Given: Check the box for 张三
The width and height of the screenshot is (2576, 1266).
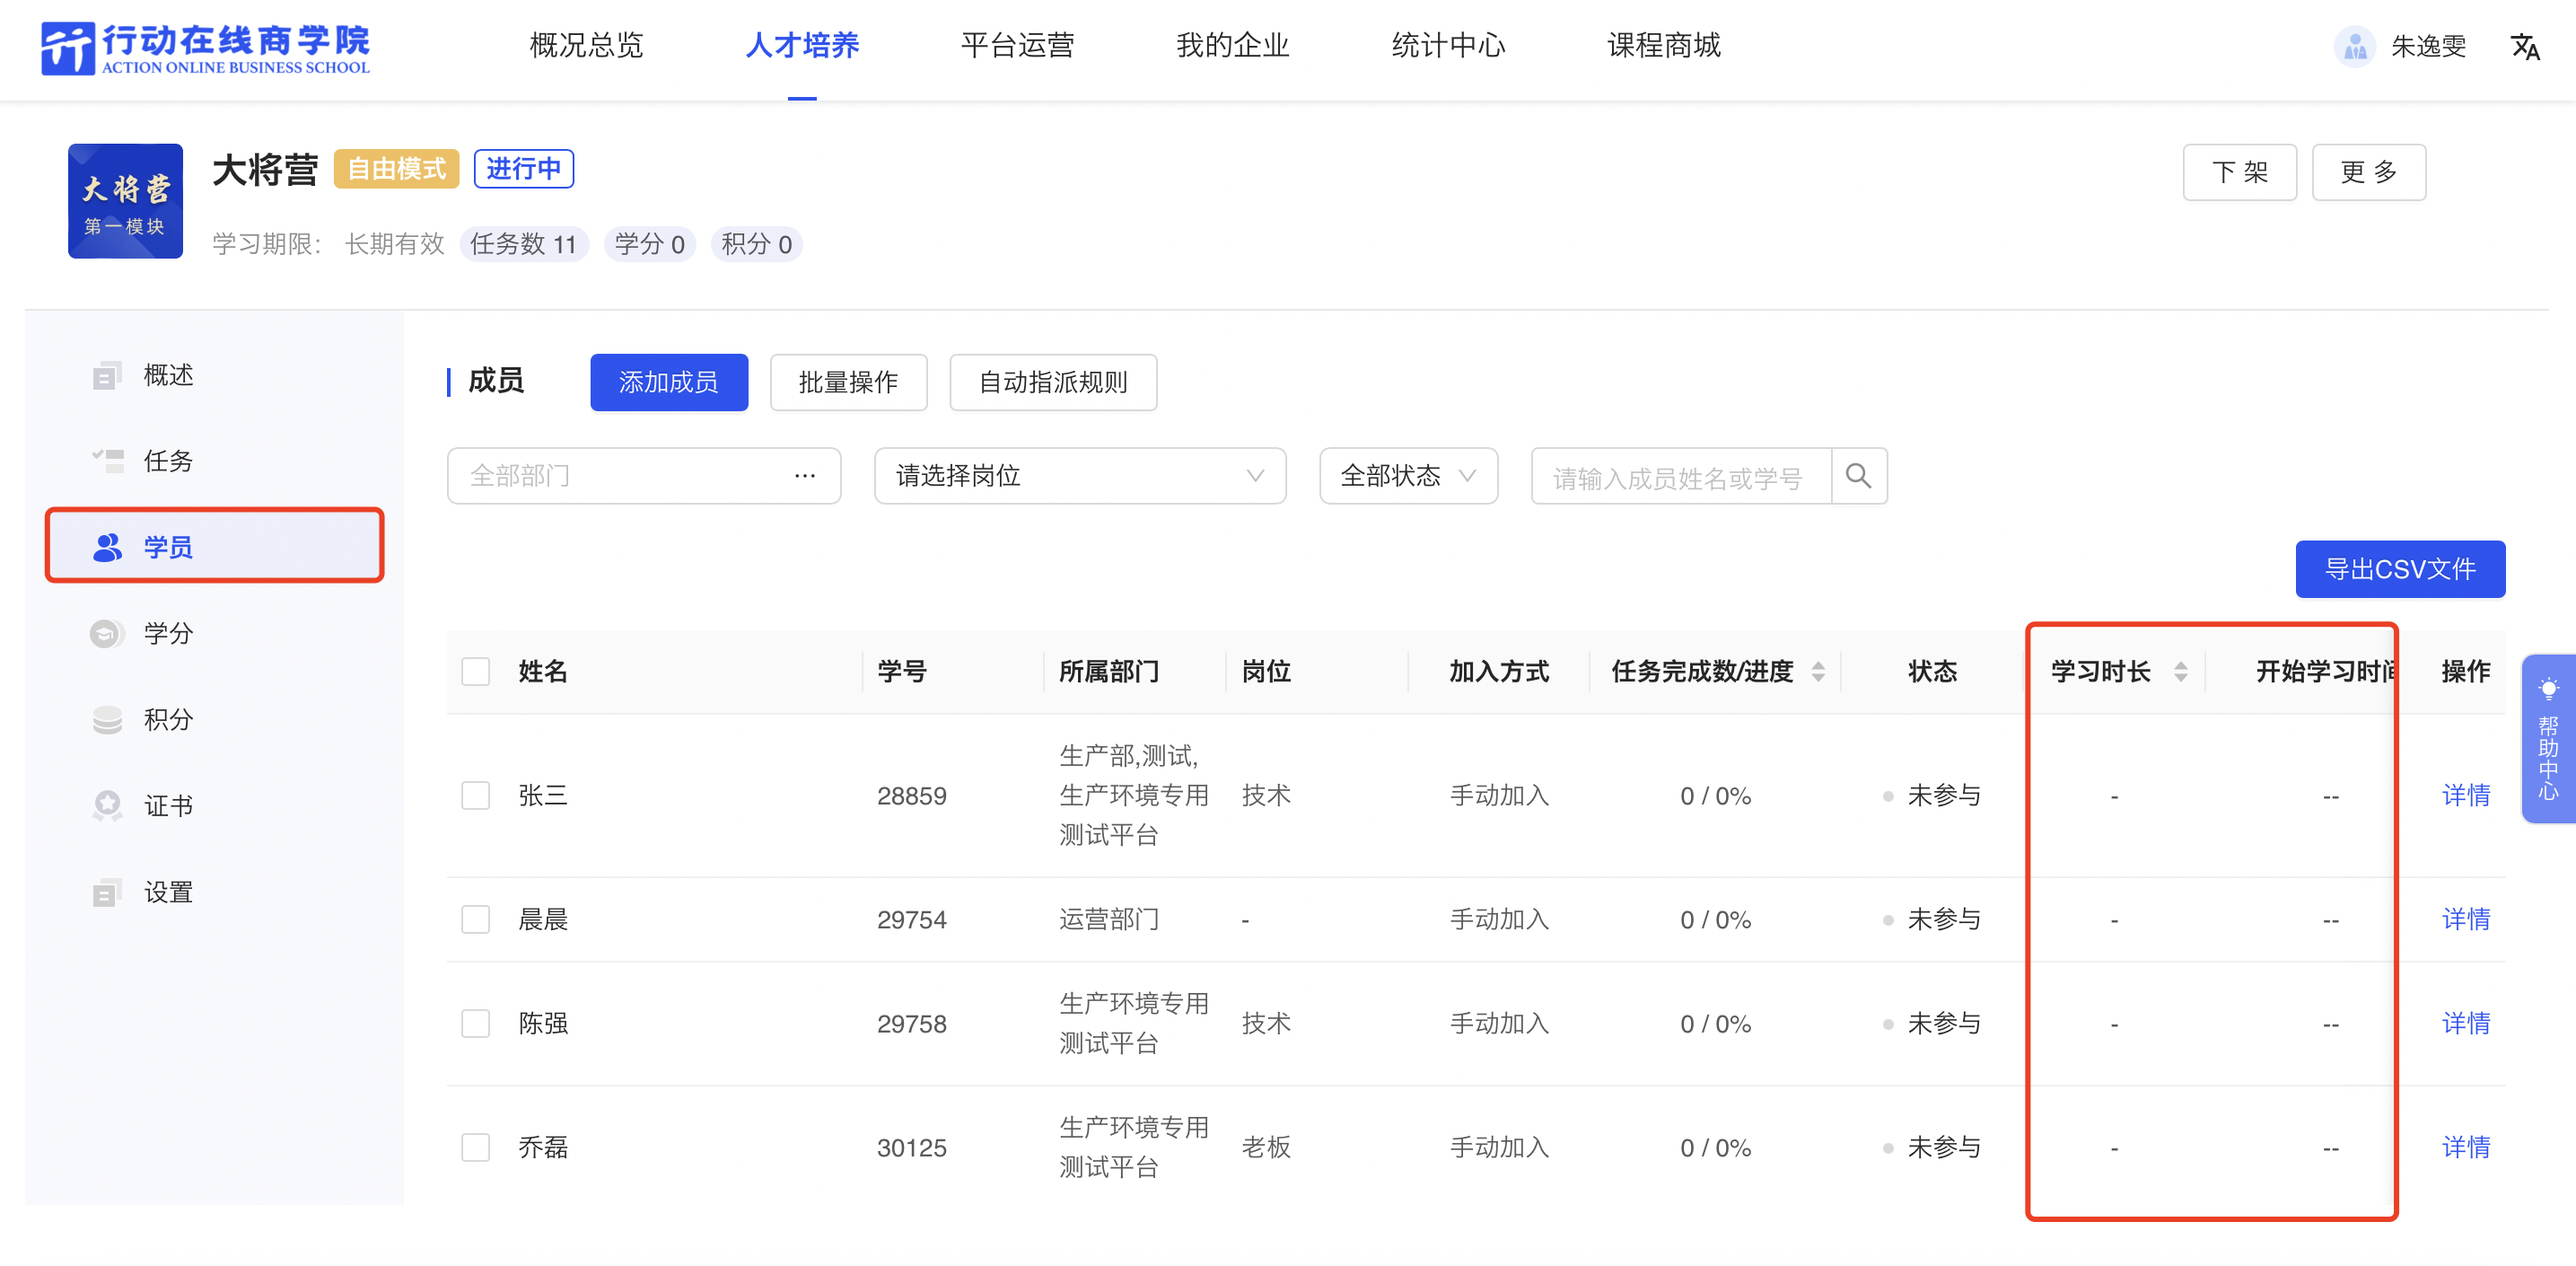Looking at the screenshot, I should click(x=476, y=796).
